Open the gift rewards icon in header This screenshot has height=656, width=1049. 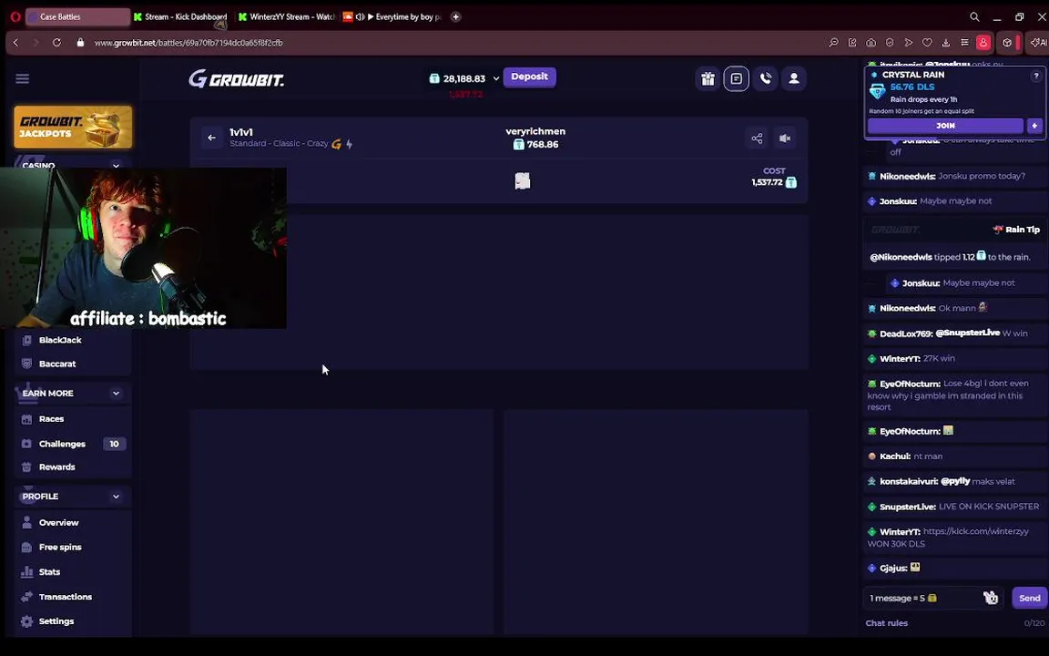[708, 79]
